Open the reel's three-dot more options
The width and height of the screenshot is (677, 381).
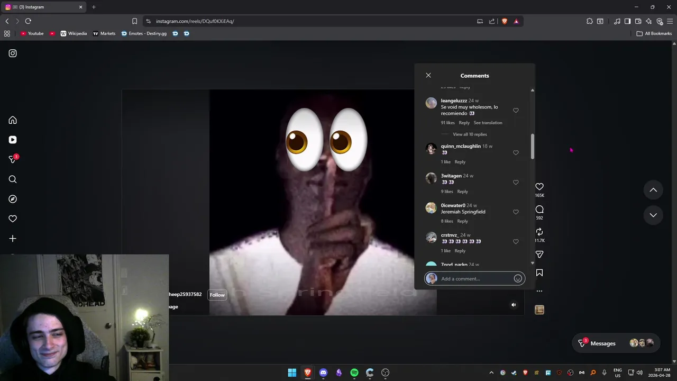(539, 291)
